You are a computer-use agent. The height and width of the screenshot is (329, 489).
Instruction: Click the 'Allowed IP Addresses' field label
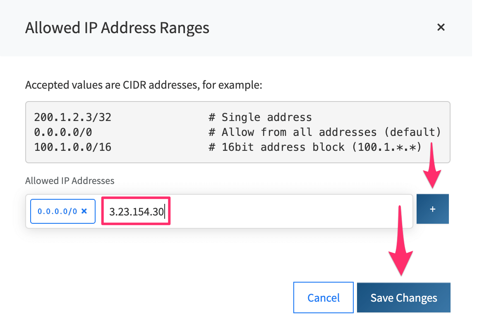[x=70, y=181]
